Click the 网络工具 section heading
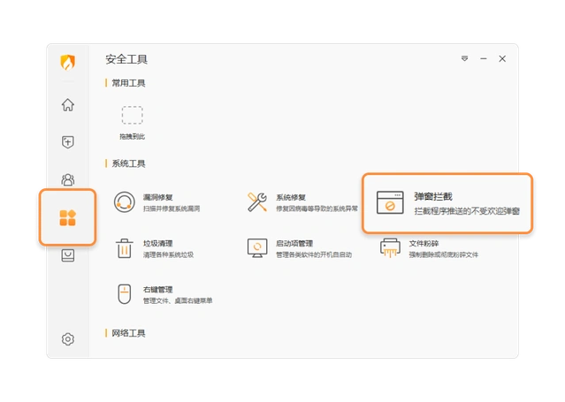This screenshot has height=402, width=565. point(128,333)
